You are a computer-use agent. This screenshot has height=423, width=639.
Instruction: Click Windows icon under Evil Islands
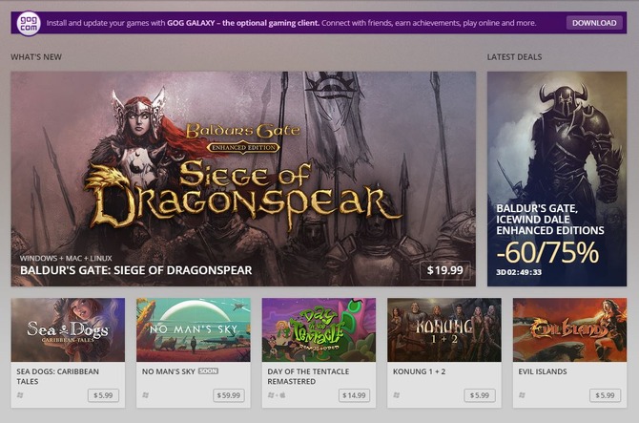tap(523, 394)
